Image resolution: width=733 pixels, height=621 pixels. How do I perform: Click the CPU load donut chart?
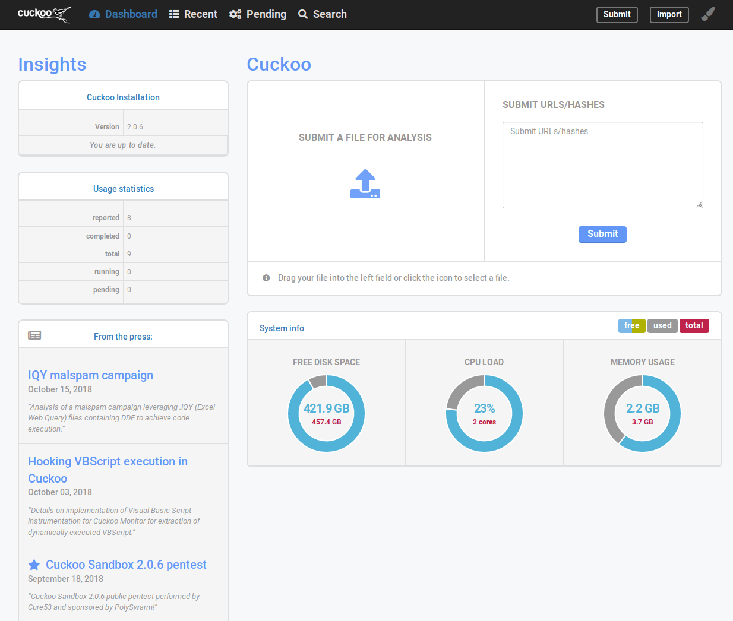(484, 413)
